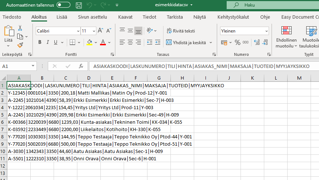Click the Save disk icon
The image size is (319, 180).
[x=79, y=5]
